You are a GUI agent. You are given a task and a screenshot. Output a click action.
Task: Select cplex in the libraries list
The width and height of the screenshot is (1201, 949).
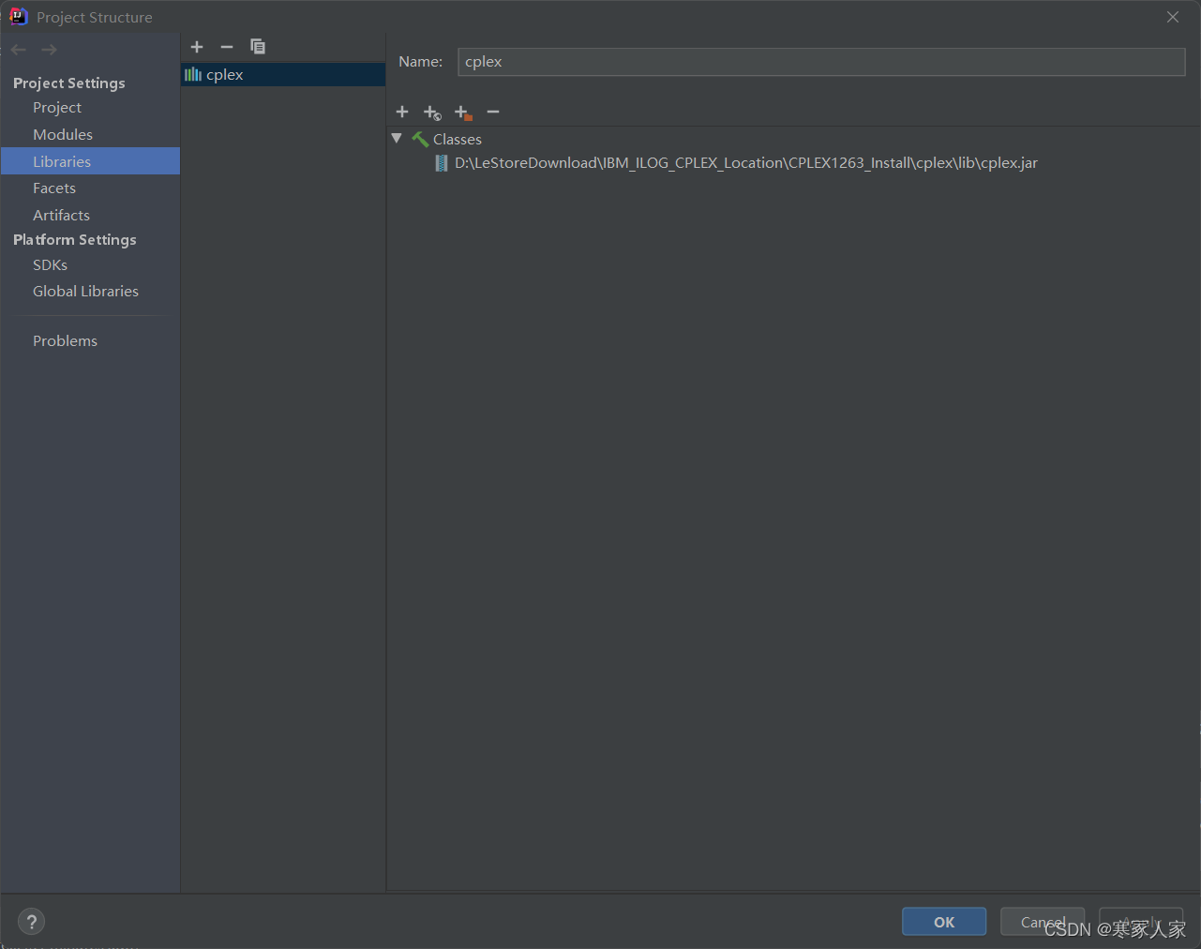coord(283,75)
